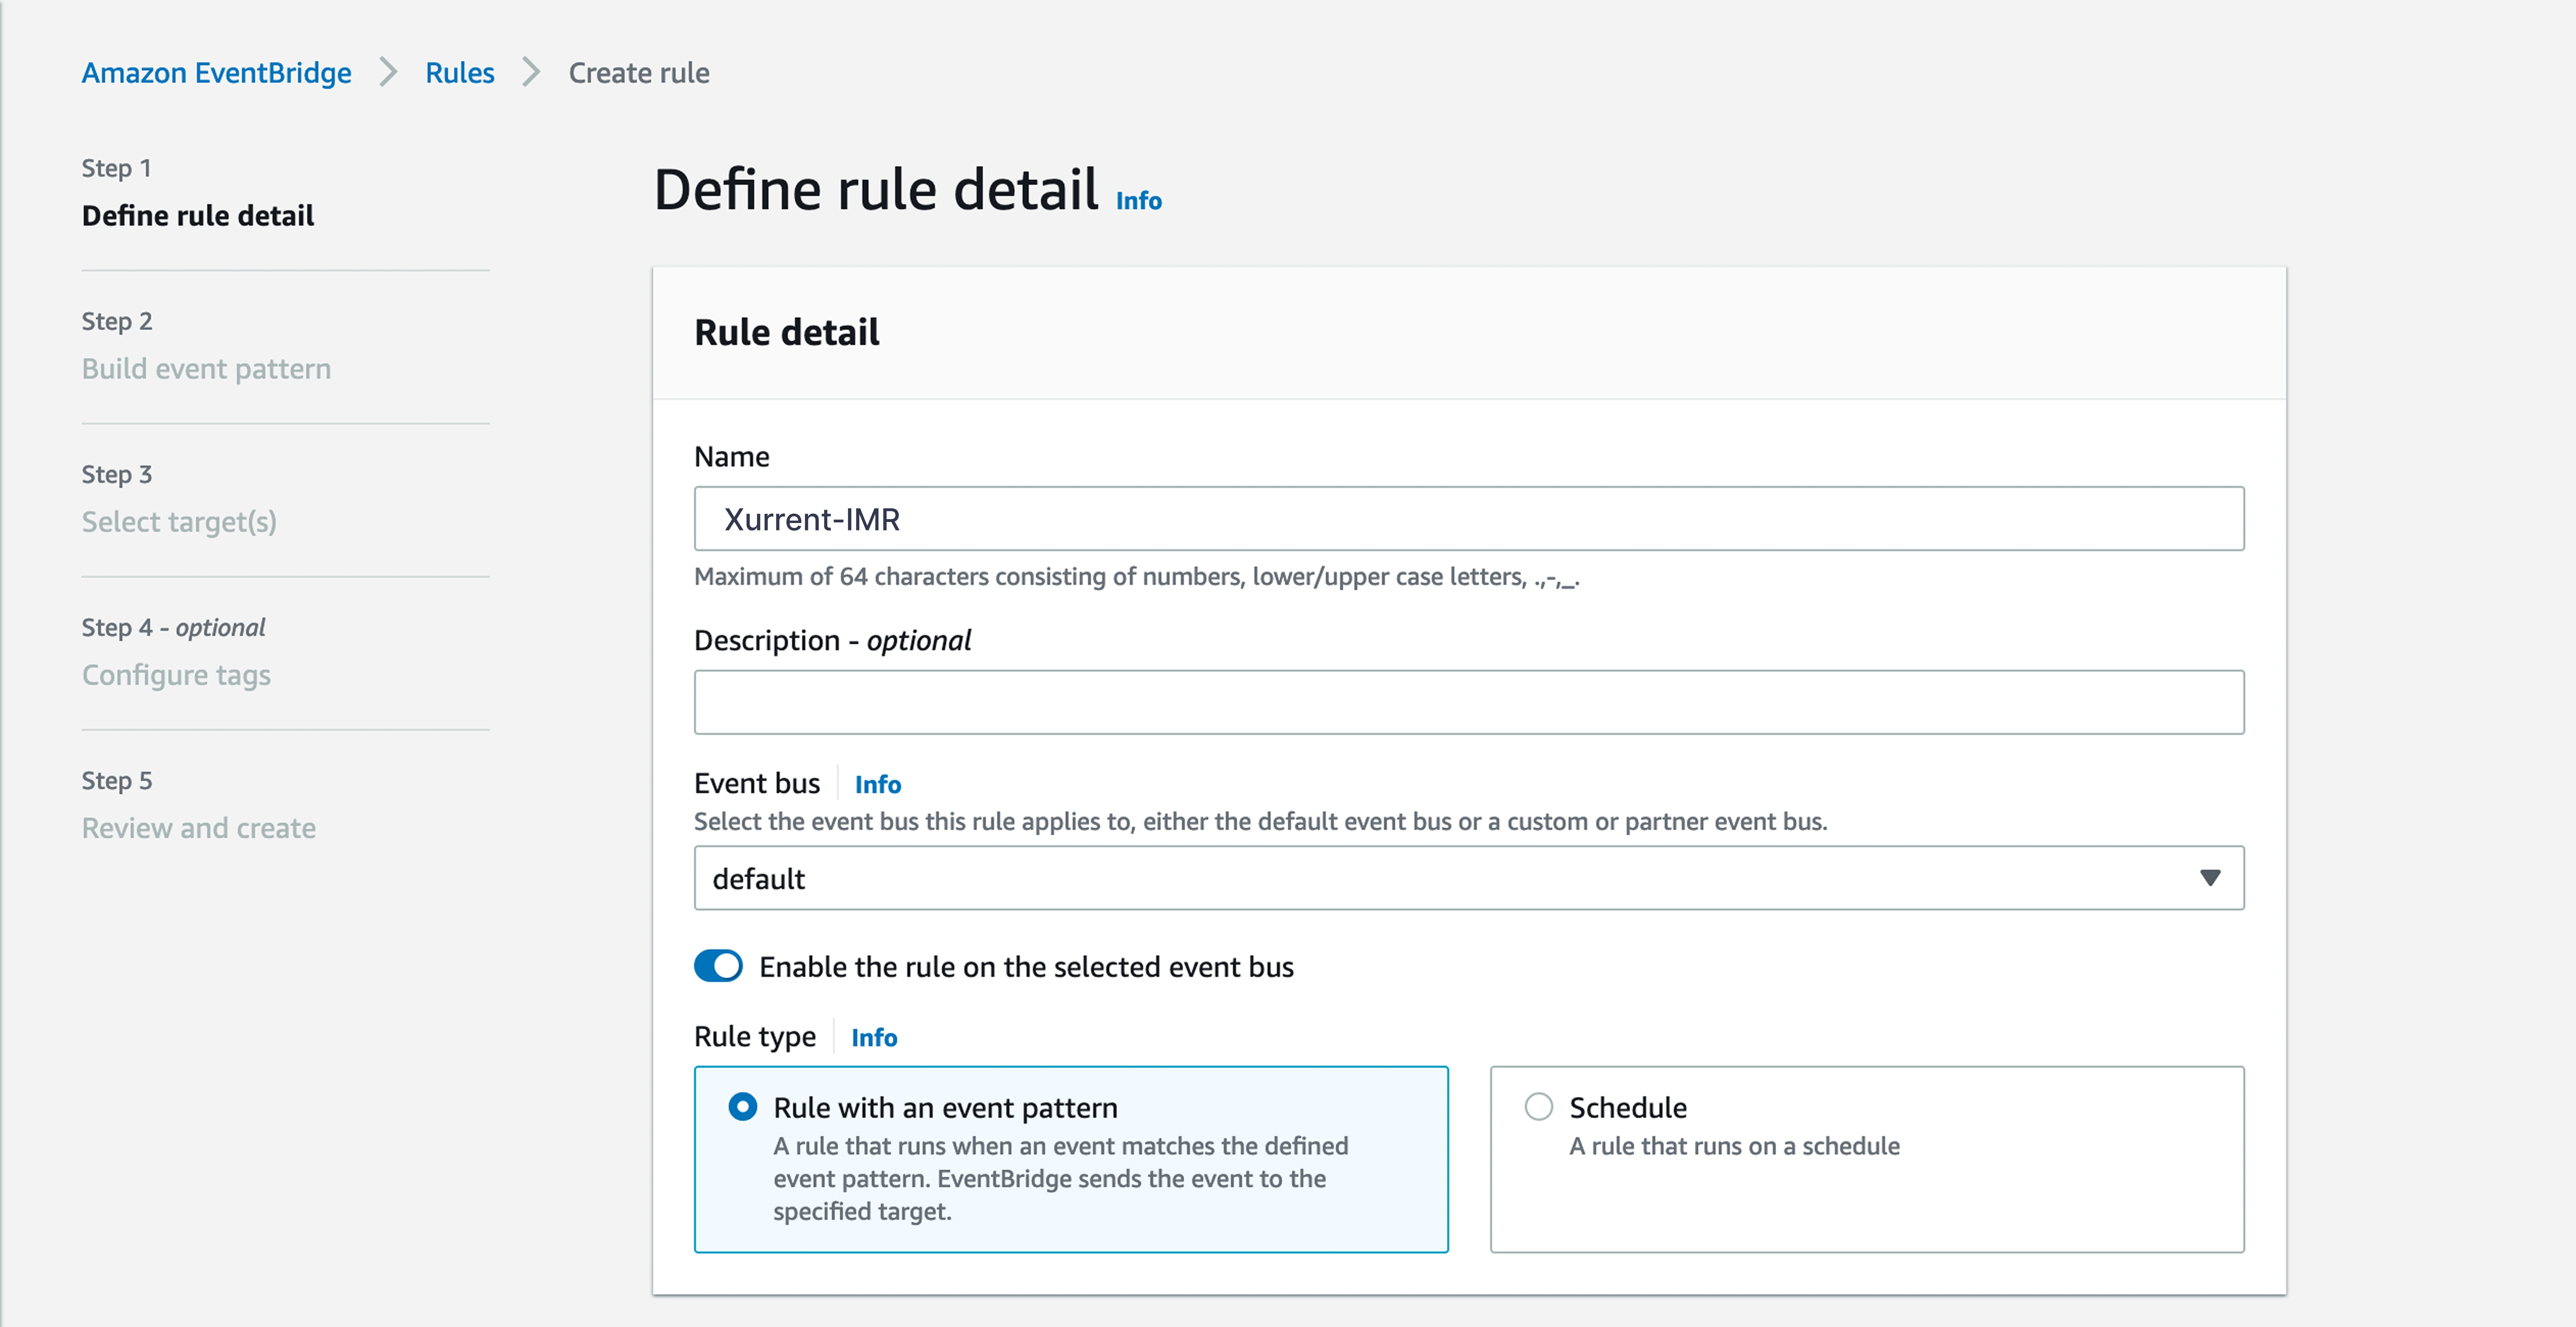The width and height of the screenshot is (2576, 1327).
Task: Click the event bus dropdown arrow
Action: click(2209, 878)
